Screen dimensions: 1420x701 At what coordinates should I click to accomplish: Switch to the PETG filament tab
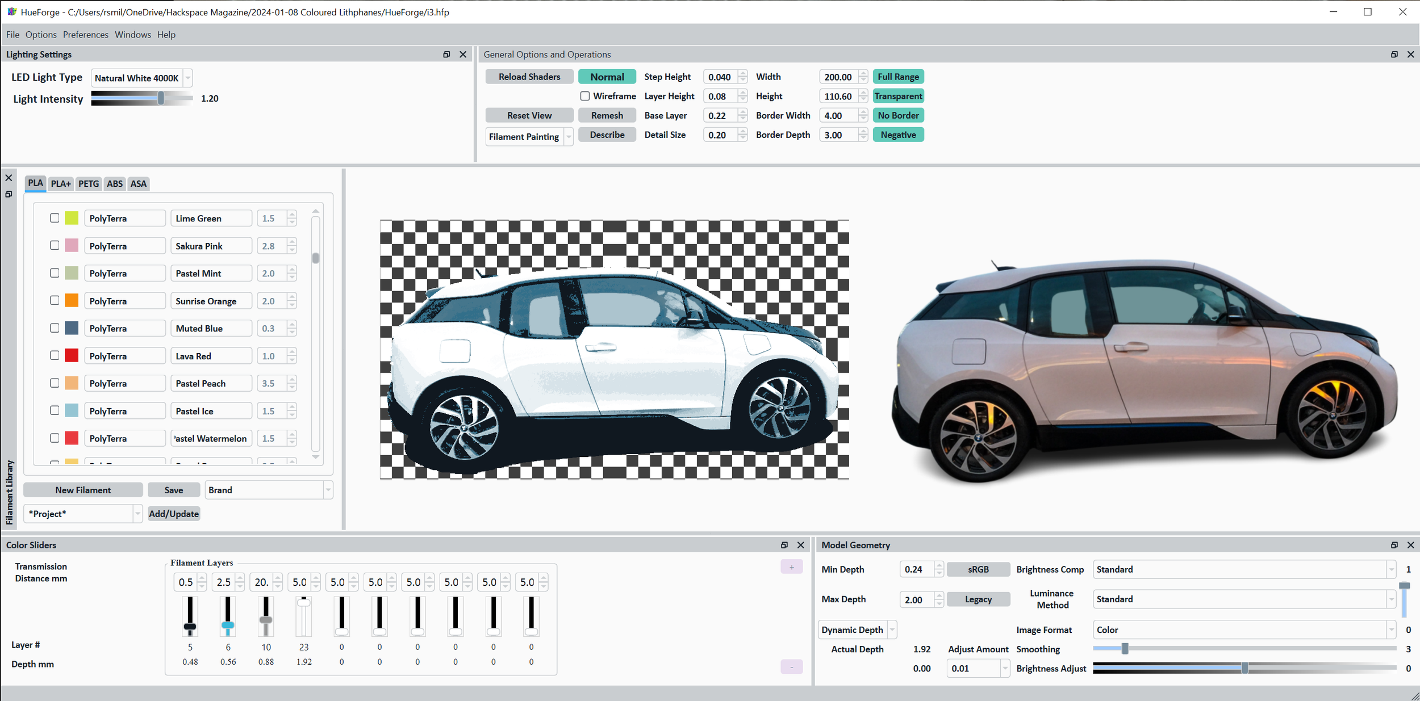click(89, 184)
